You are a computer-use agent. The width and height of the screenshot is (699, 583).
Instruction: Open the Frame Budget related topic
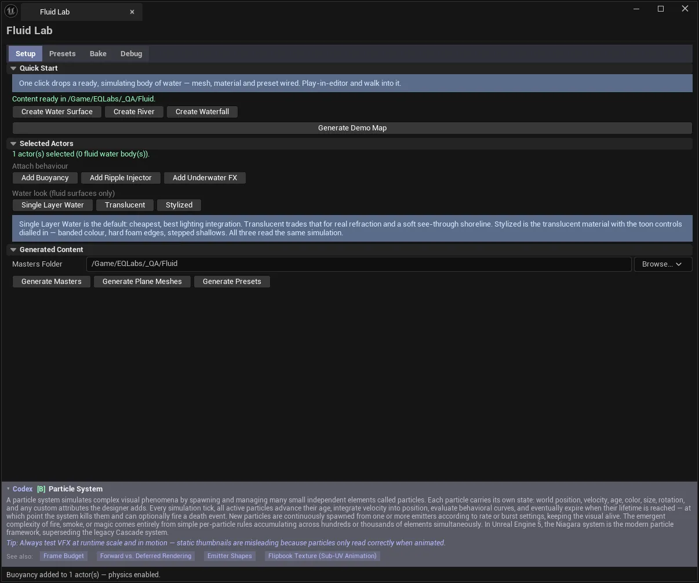click(x=64, y=556)
